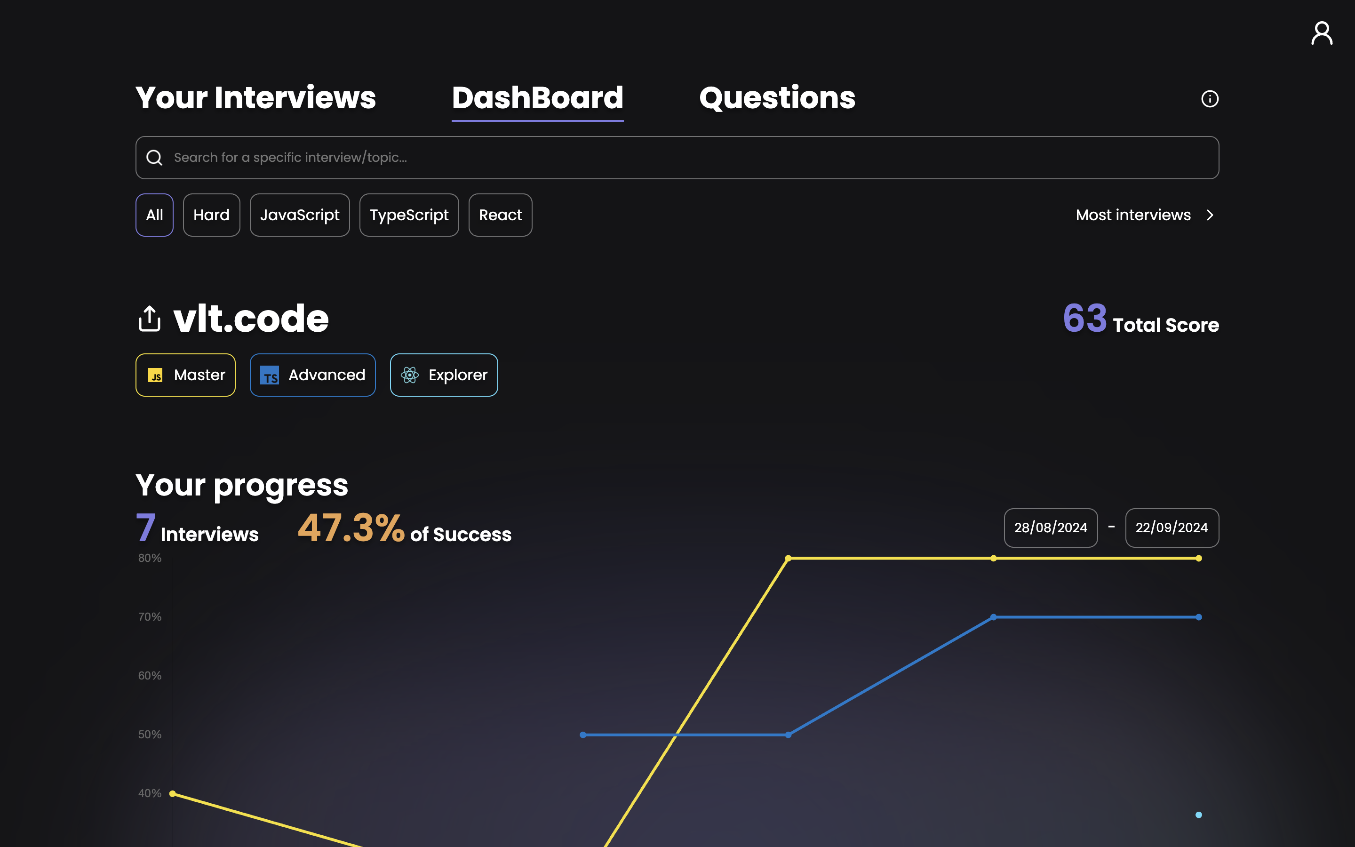Expand Most interviews via its chevron arrow
Screen dimensions: 1355x847
(x=1210, y=215)
